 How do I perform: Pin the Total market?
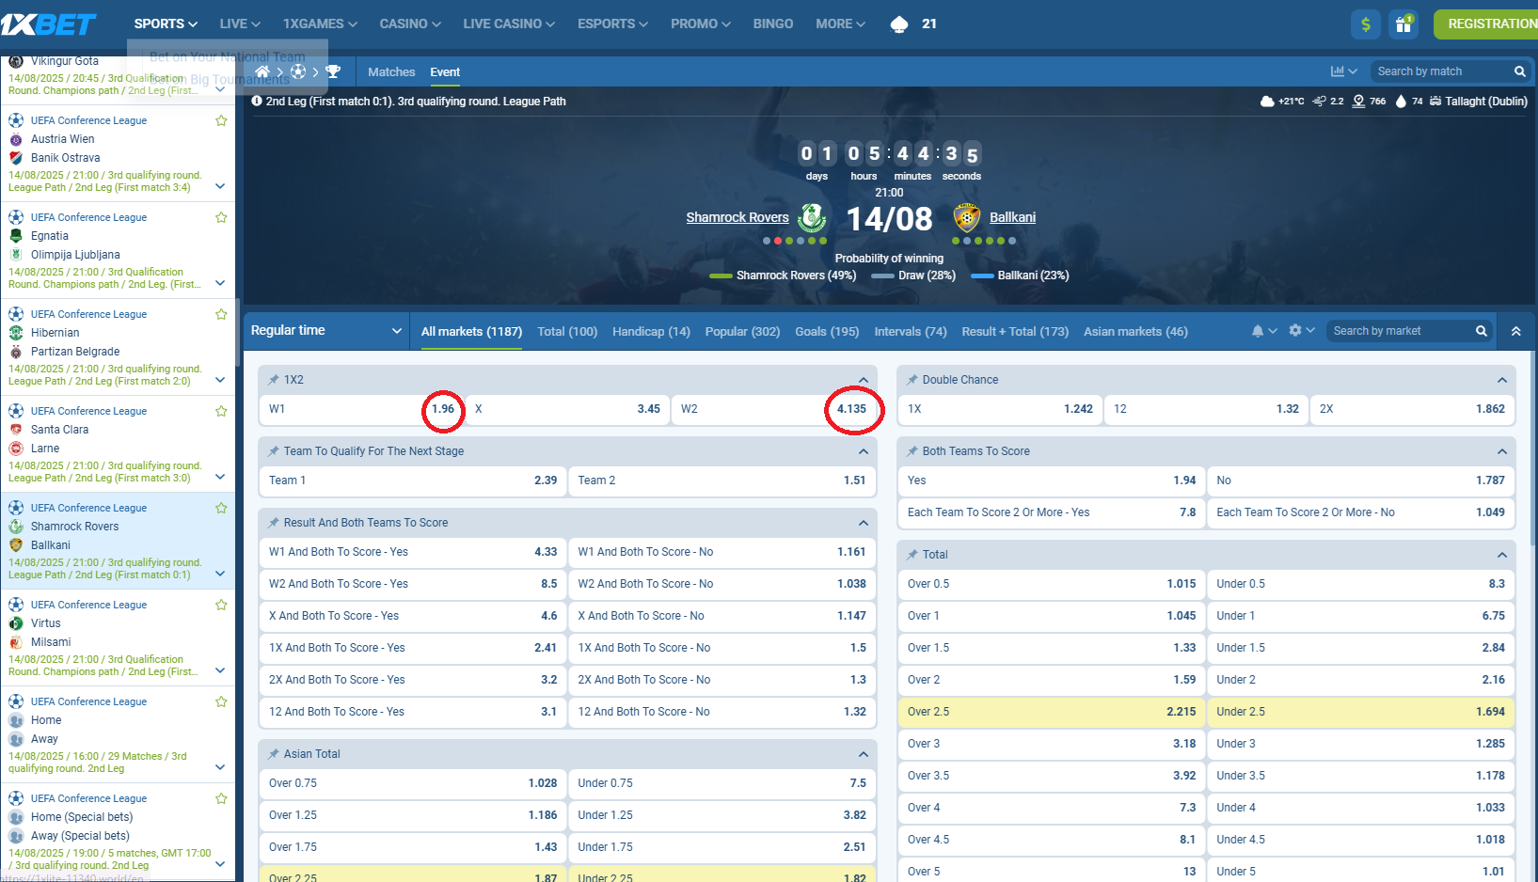tap(912, 555)
